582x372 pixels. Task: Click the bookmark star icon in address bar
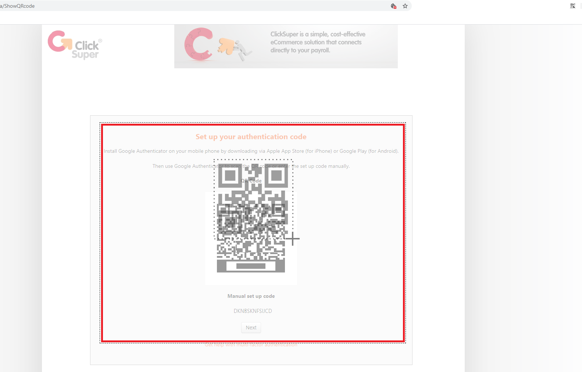point(405,6)
